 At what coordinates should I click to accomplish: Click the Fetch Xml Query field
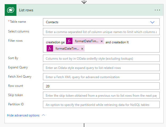[x=101, y=77]
